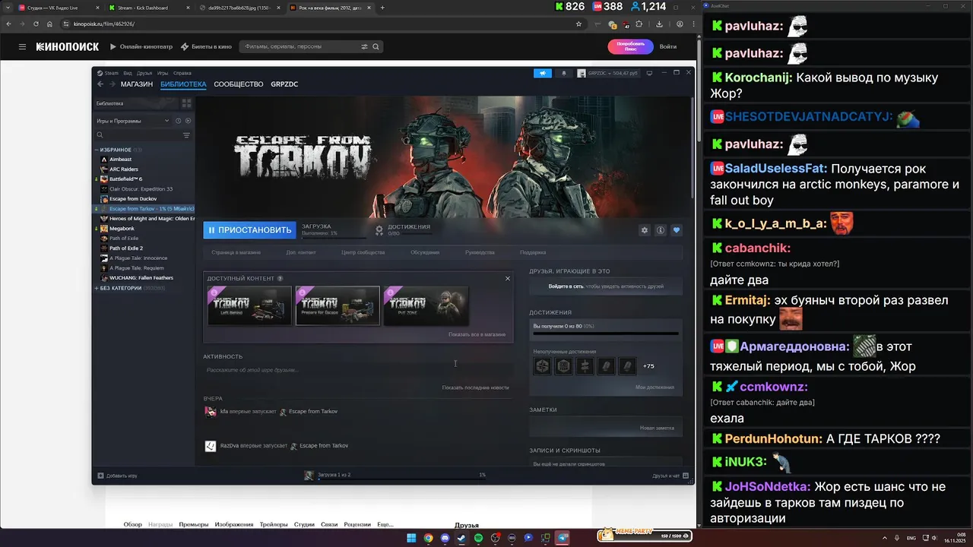Toggle library grid view icon
The height and width of the screenshot is (547, 973).
pos(186,103)
